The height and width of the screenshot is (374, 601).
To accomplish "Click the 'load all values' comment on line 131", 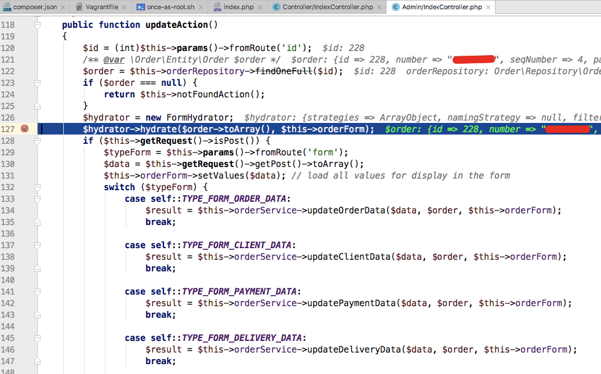I will [x=400, y=176].
